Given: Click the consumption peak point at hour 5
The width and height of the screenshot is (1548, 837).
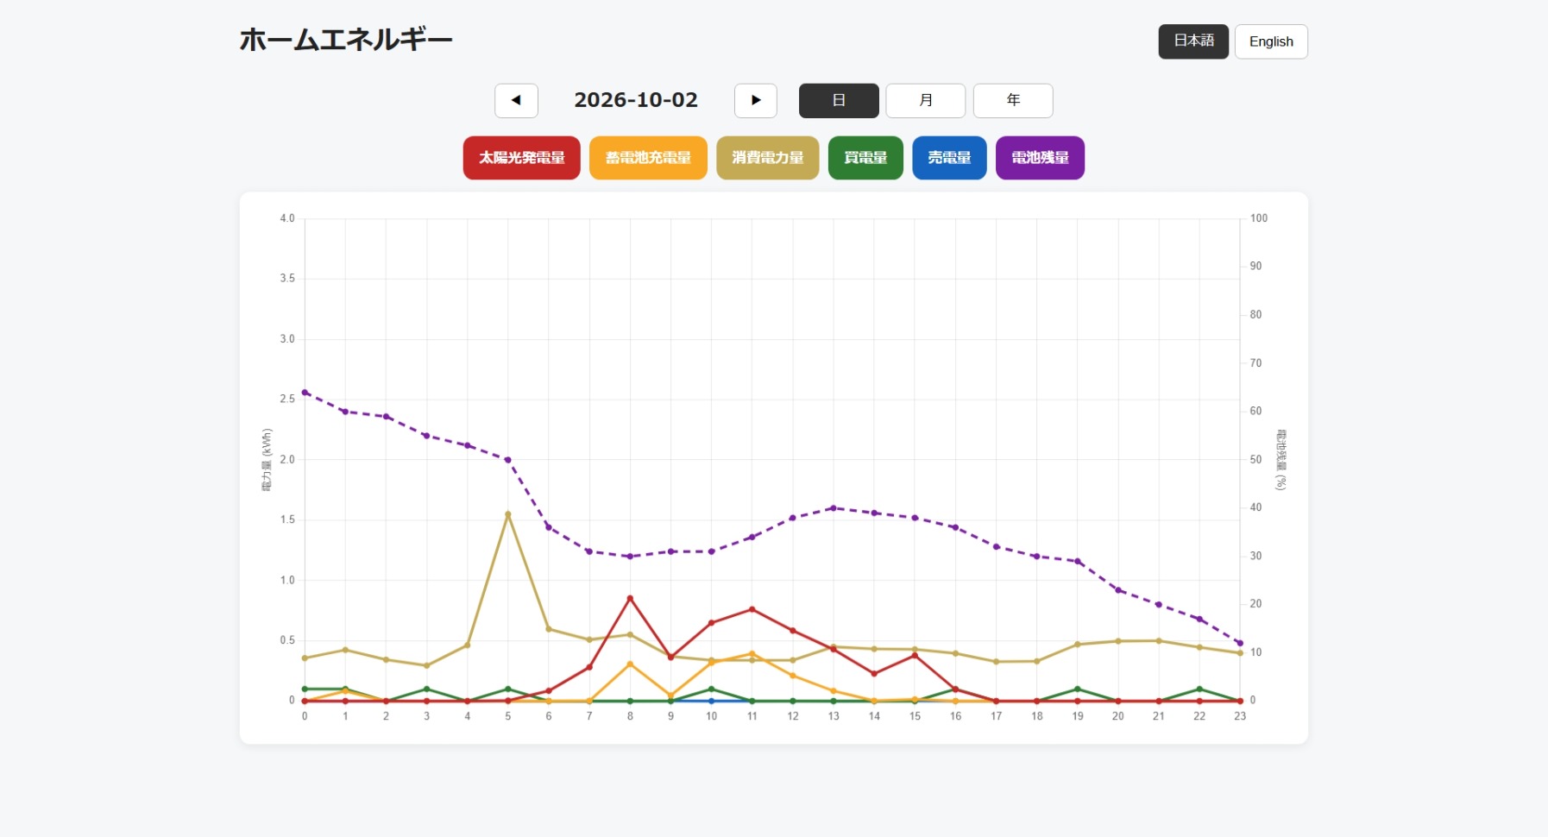Looking at the screenshot, I should pyautogui.click(x=507, y=514).
